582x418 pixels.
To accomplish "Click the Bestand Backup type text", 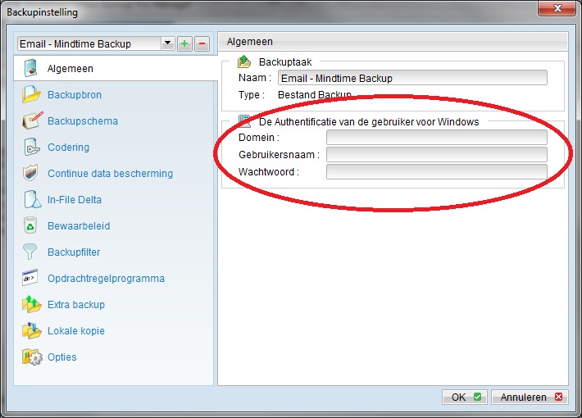I will pos(315,94).
